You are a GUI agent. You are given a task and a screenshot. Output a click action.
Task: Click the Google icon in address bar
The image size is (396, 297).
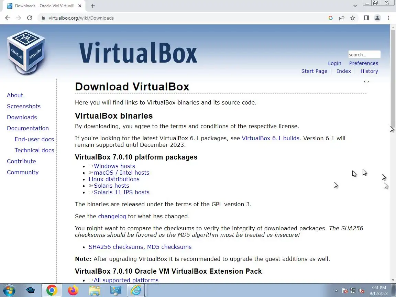(x=330, y=18)
